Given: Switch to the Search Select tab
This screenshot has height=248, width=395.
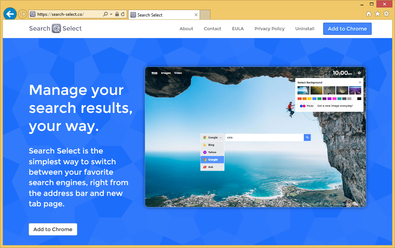Looking at the screenshot, I should (164, 15).
